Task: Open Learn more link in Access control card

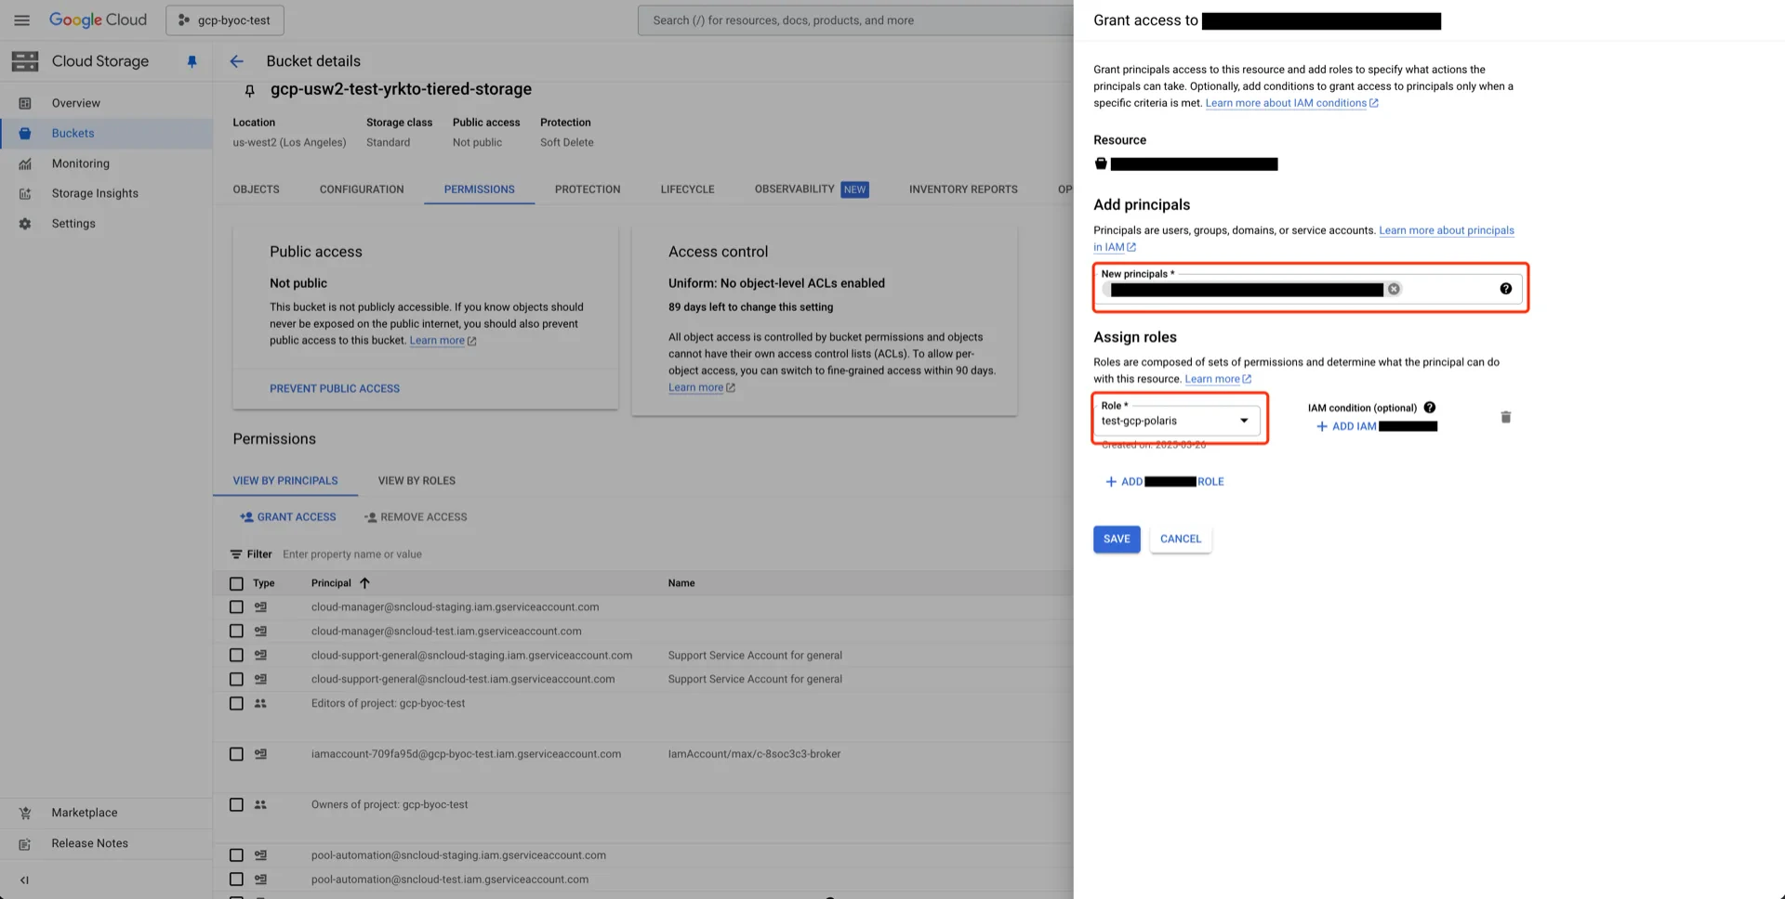Action: 701,387
